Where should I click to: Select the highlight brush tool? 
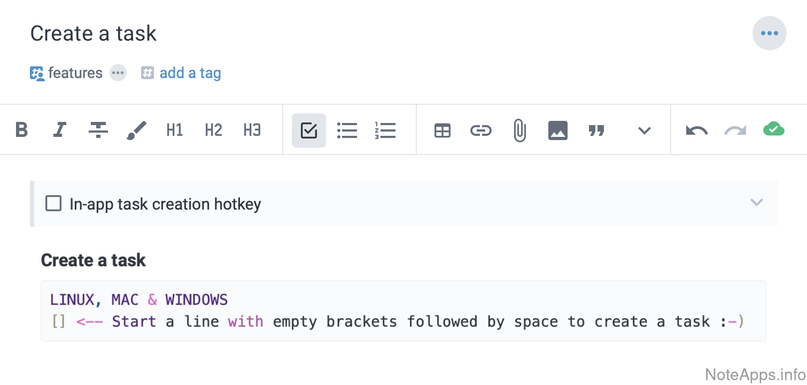pyautogui.click(x=136, y=130)
